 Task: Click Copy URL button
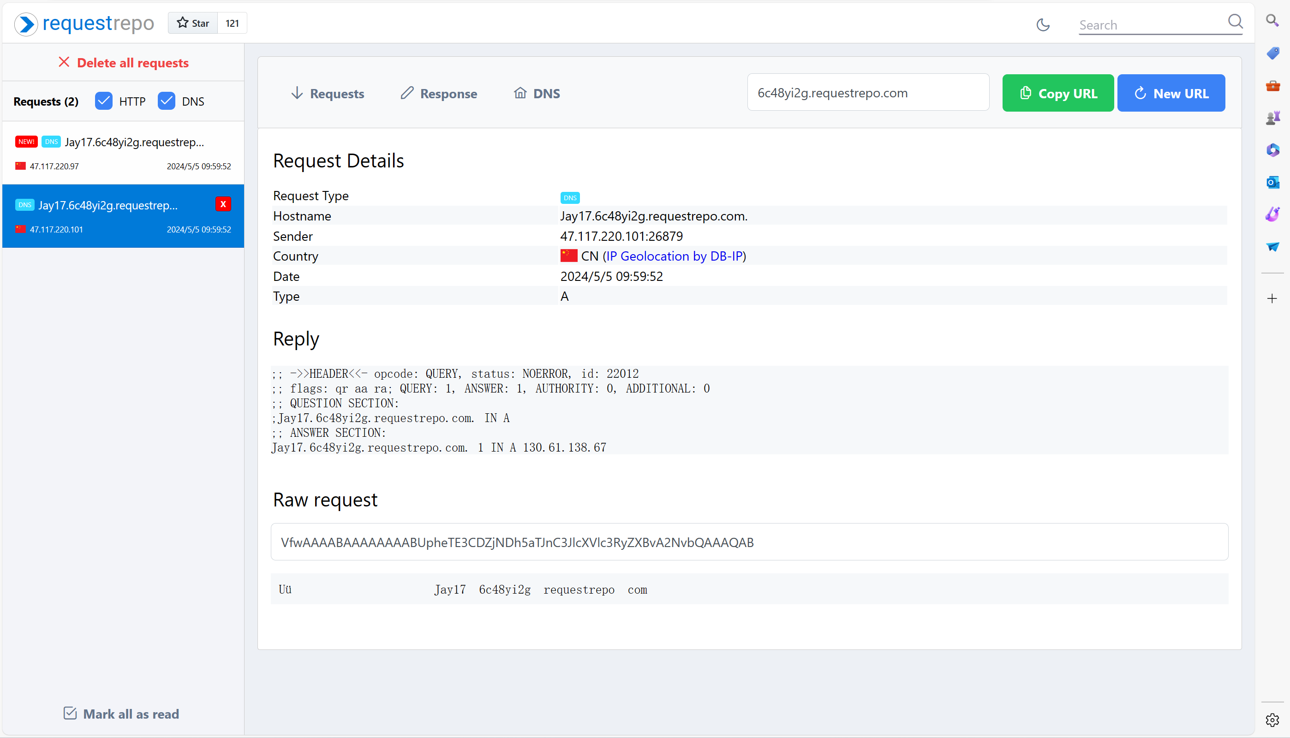pyautogui.click(x=1058, y=93)
